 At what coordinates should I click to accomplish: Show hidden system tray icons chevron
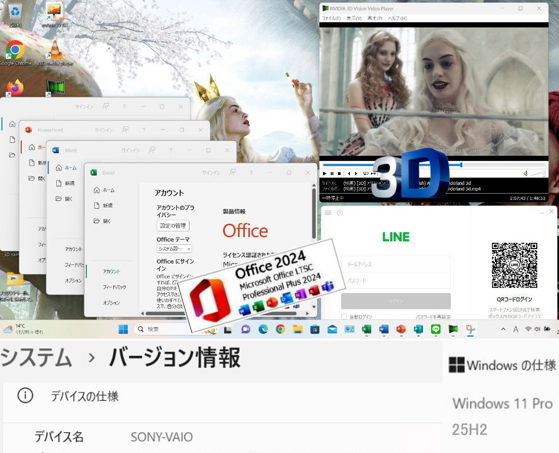[x=503, y=329]
